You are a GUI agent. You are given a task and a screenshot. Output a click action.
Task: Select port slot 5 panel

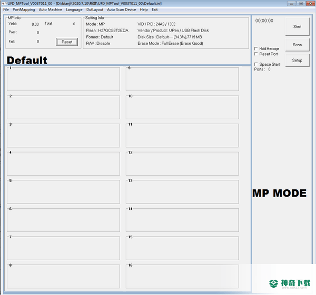click(x=63, y=192)
